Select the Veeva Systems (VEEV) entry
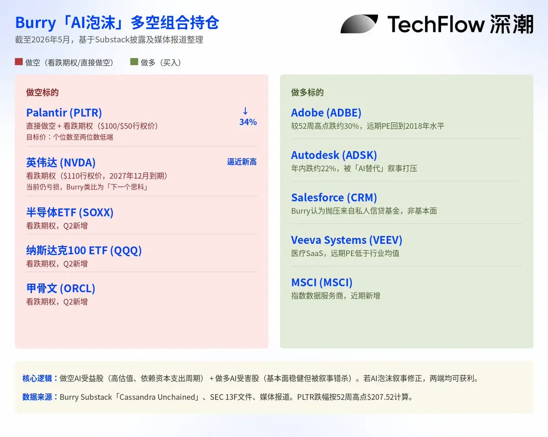 click(x=347, y=240)
